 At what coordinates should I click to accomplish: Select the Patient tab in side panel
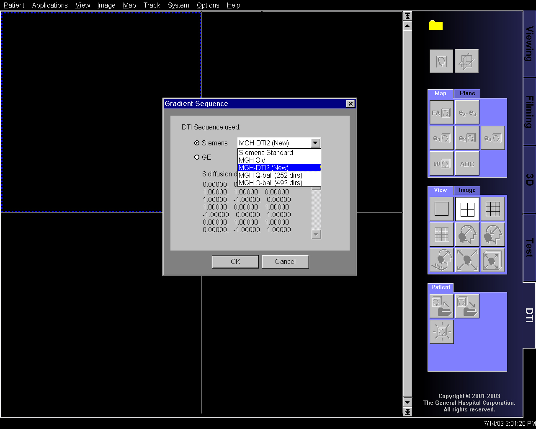click(441, 287)
